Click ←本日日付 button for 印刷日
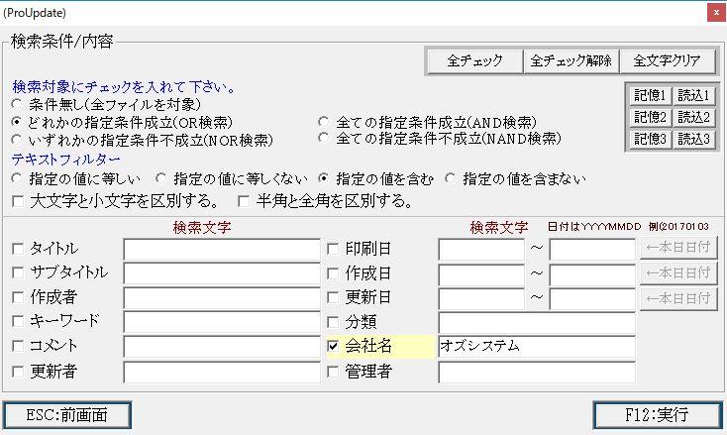The height and width of the screenshot is (435, 727). [x=678, y=248]
